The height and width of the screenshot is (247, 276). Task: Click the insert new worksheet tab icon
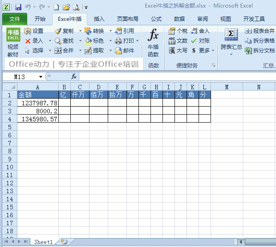pos(64,242)
